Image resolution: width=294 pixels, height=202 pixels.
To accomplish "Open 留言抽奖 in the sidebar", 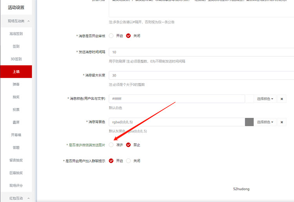I will 16,160.
